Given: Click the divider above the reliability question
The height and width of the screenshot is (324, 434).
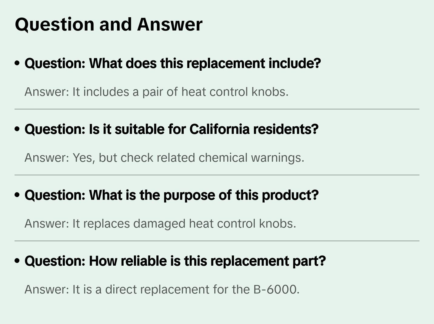Looking at the screenshot, I should [x=217, y=241].
